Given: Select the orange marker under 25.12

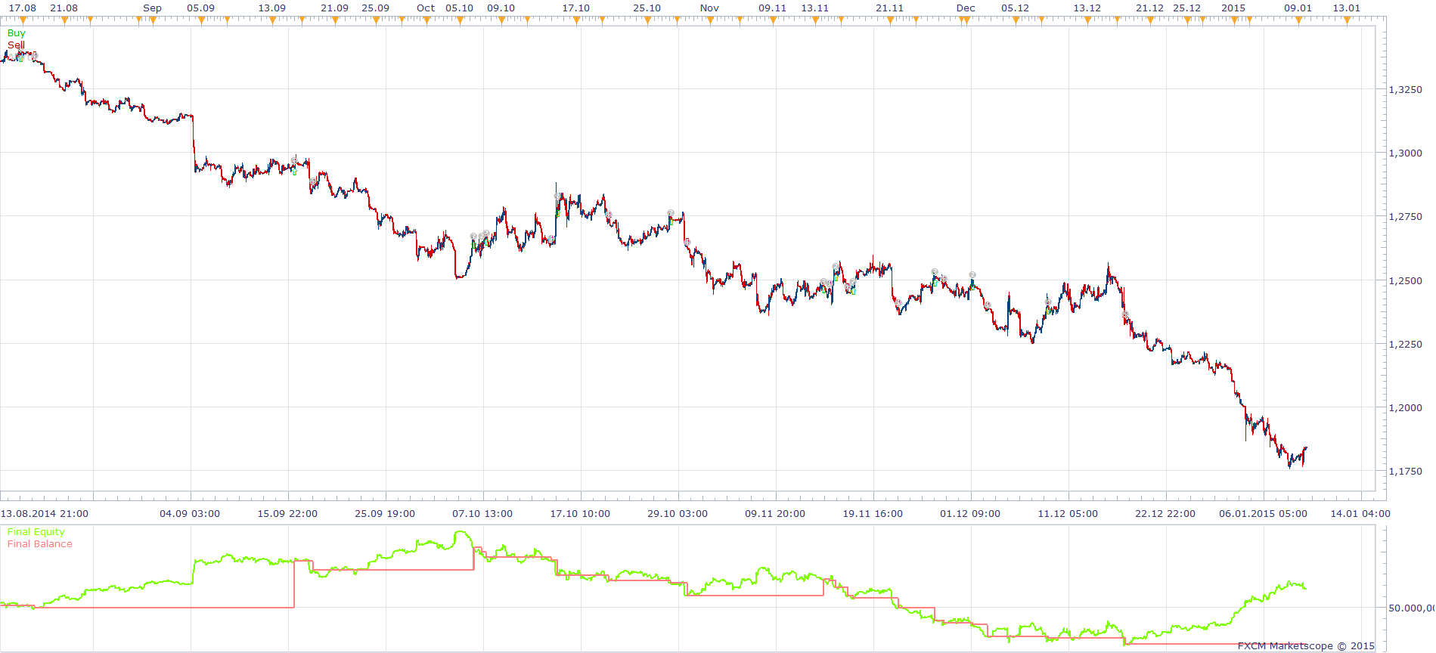Looking at the screenshot, I should click(x=1187, y=20).
